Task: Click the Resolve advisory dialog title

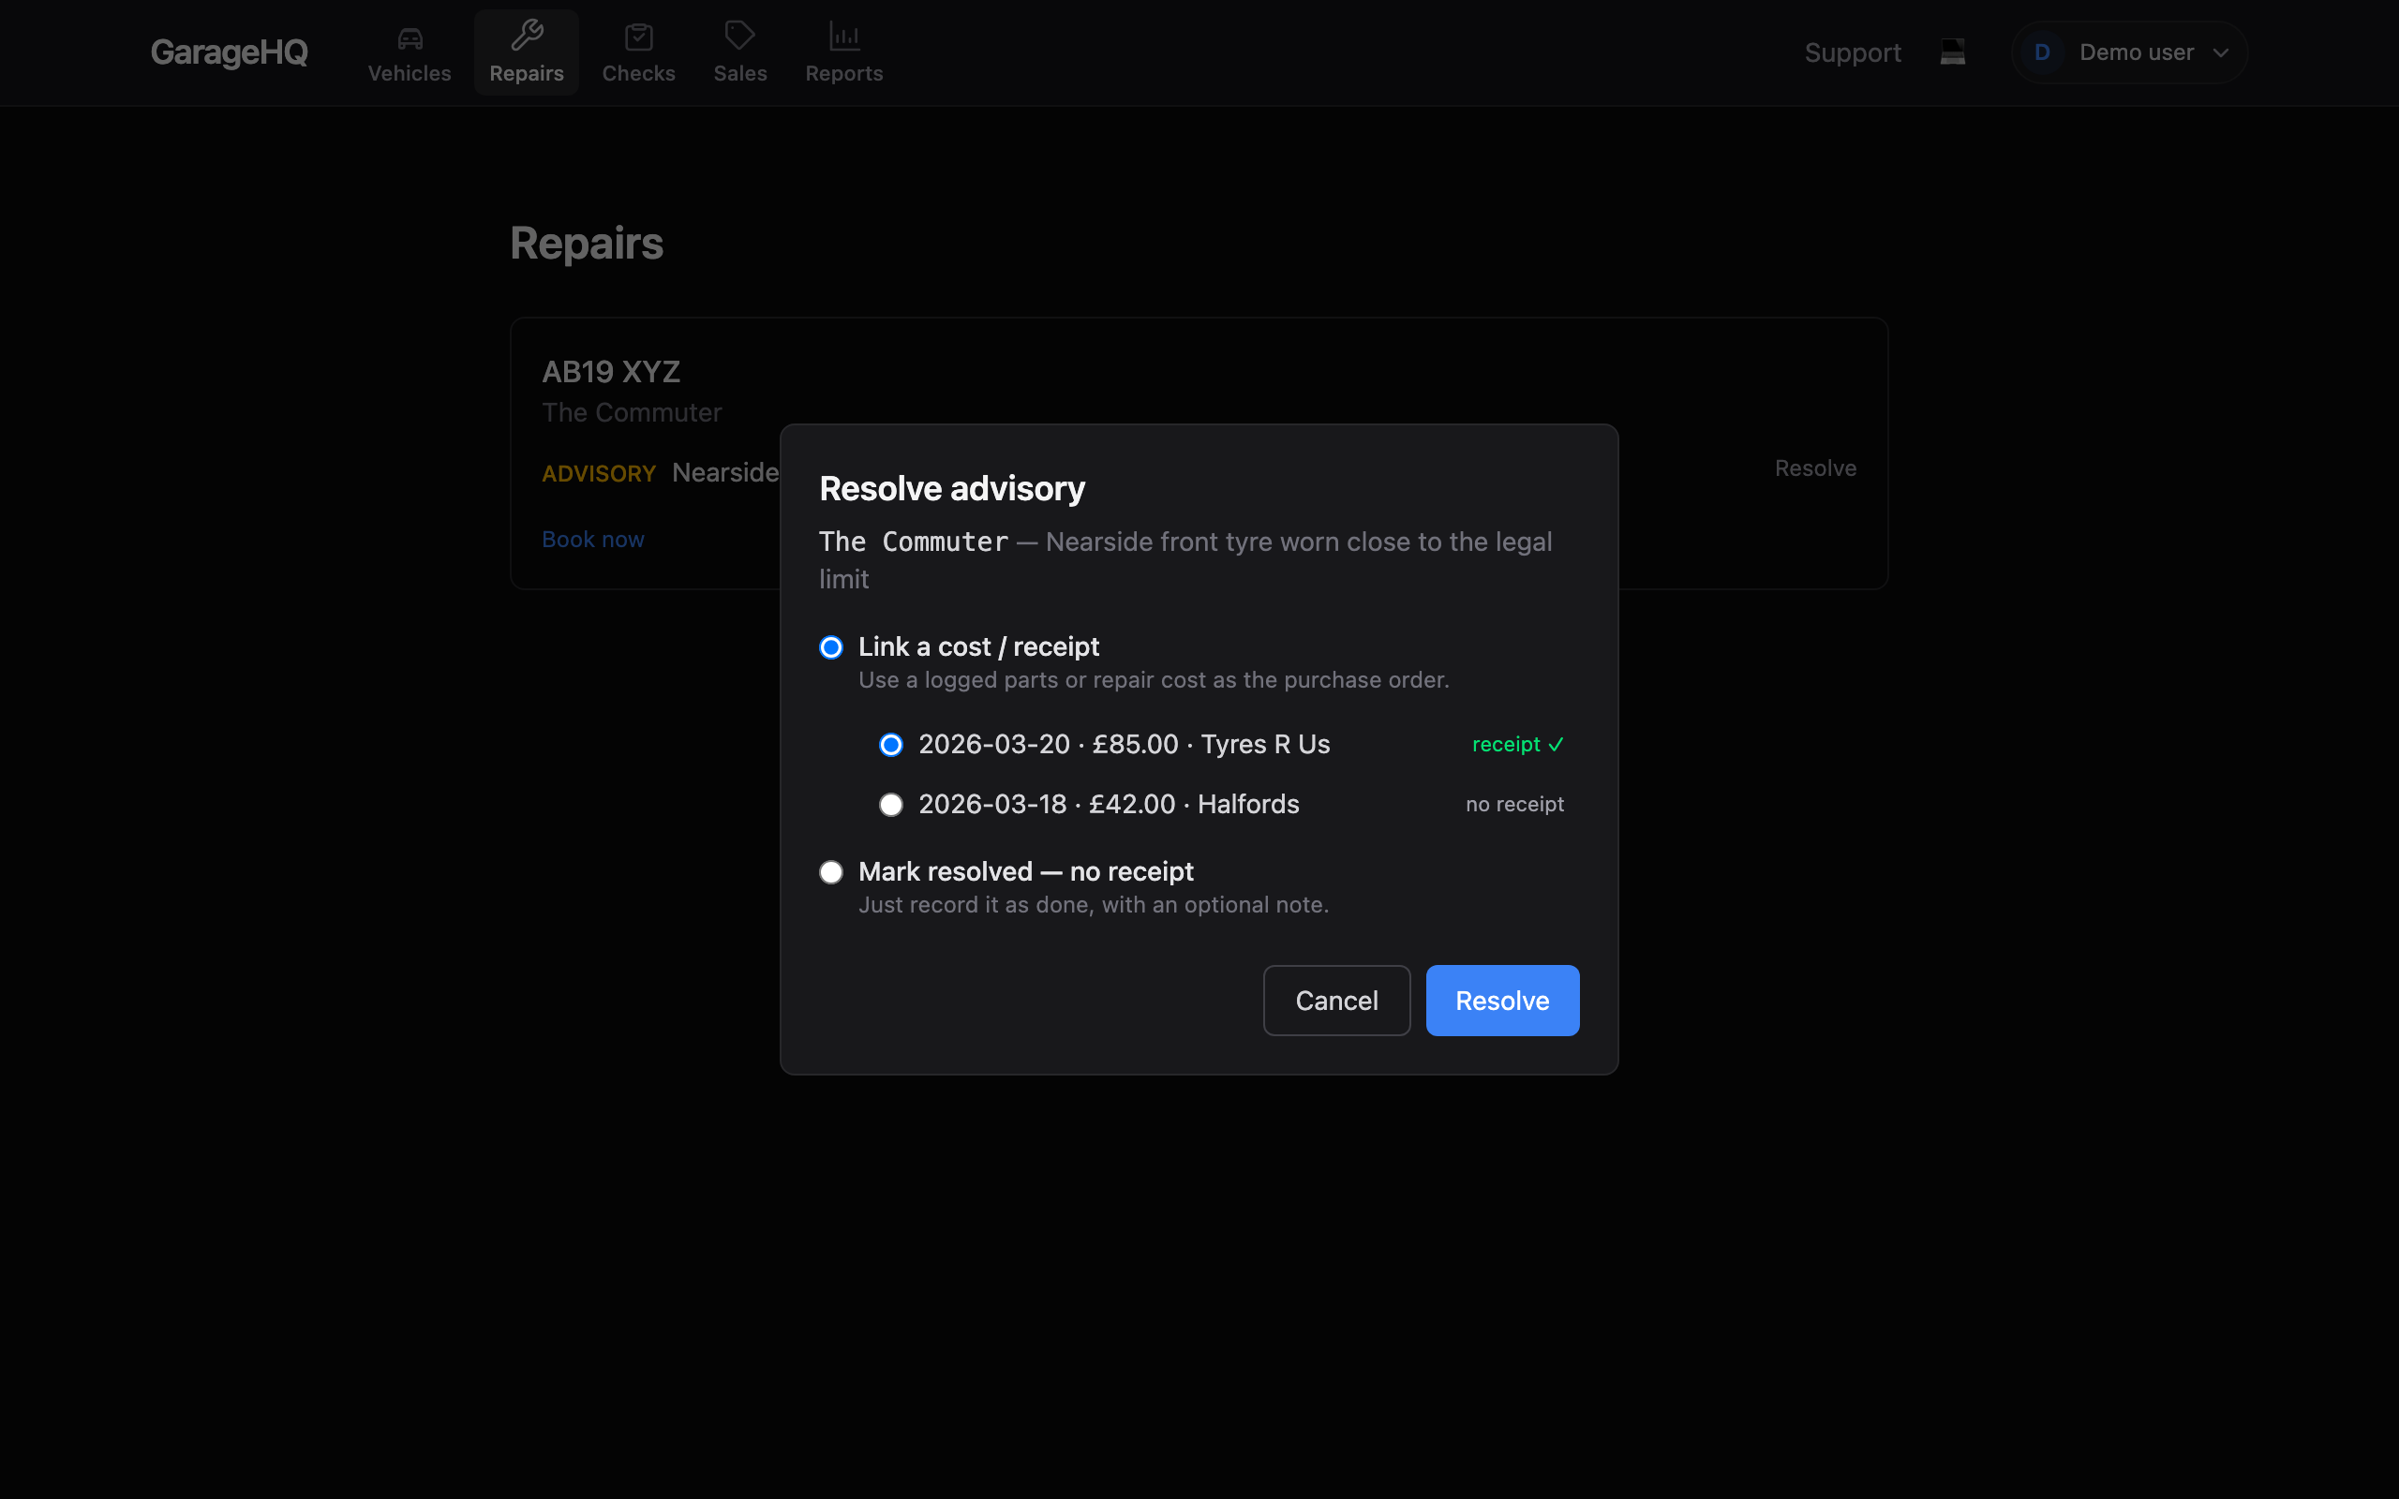Action: click(x=952, y=489)
